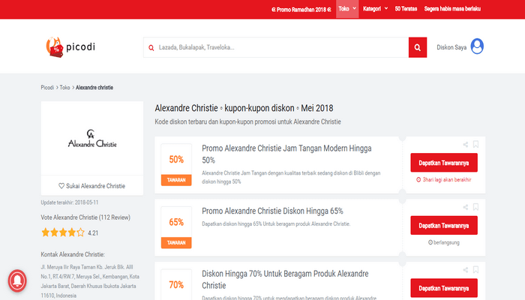Click the 'Alexandre christie' breadcrumb text
525x300 pixels.
tap(94, 88)
